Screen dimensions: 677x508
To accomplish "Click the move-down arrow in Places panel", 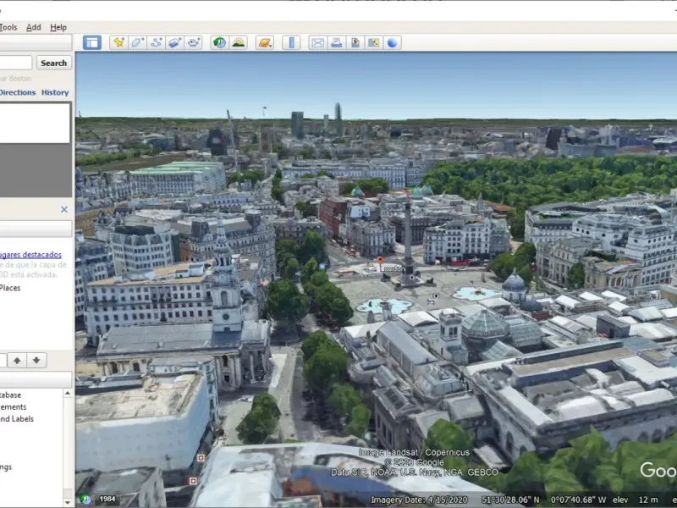I will (36, 360).
